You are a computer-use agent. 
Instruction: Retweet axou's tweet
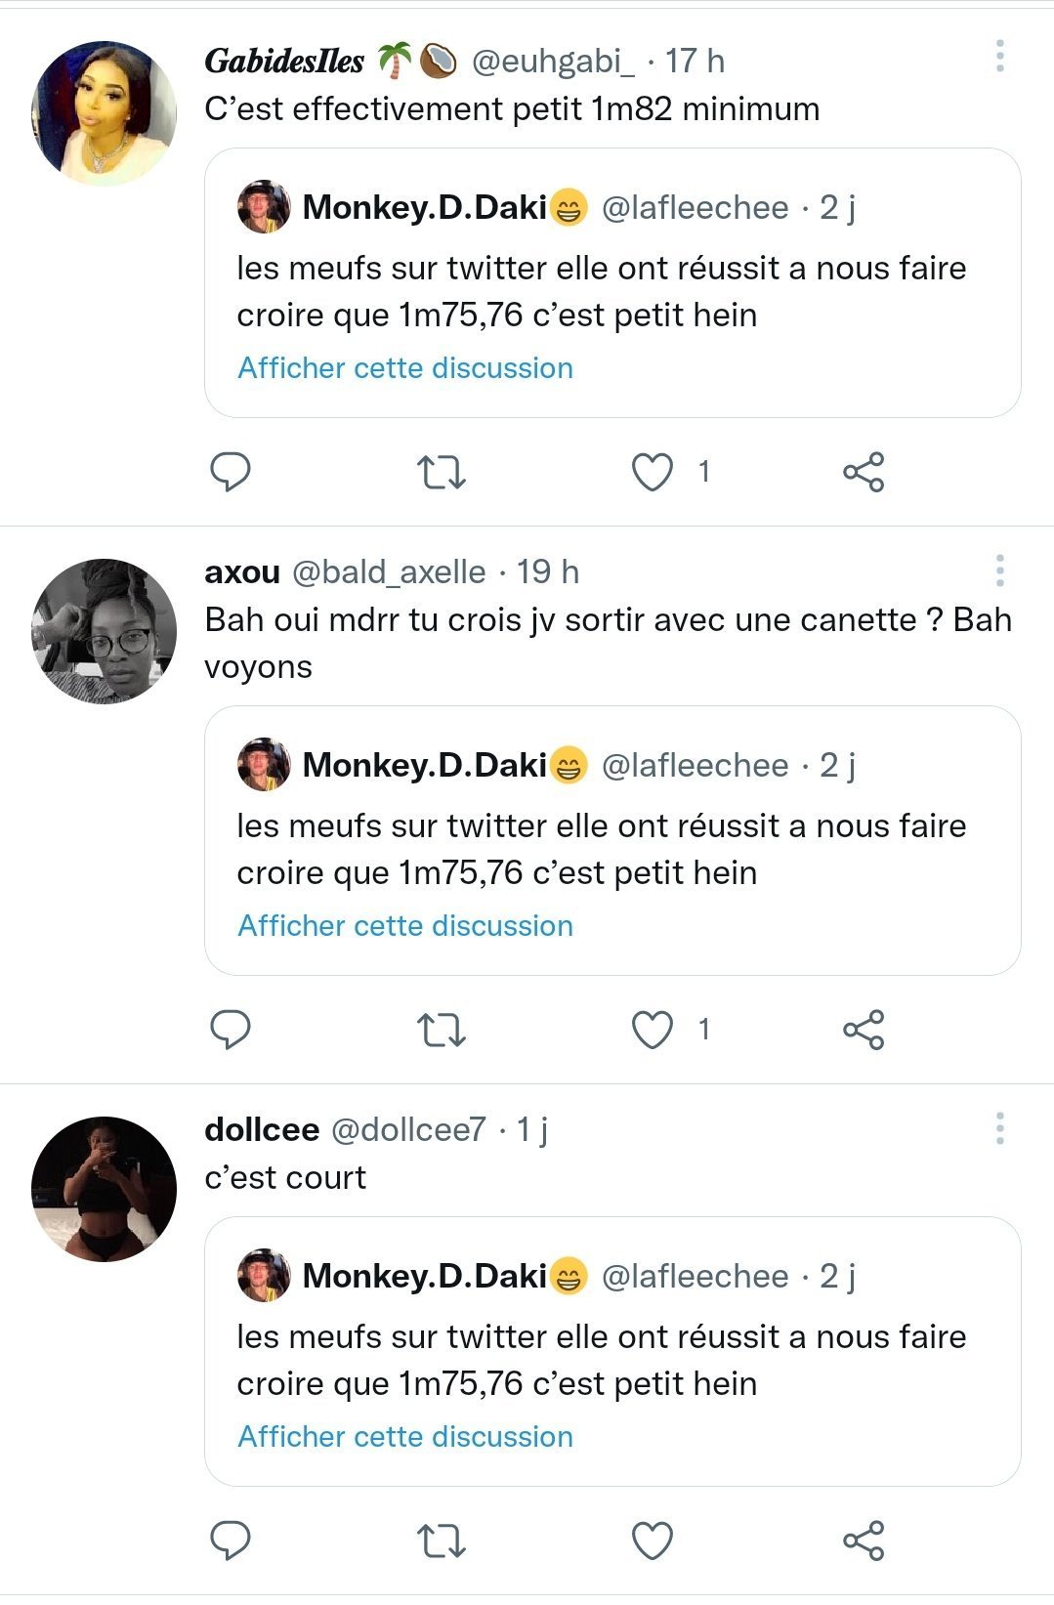click(x=442, y=1030)
